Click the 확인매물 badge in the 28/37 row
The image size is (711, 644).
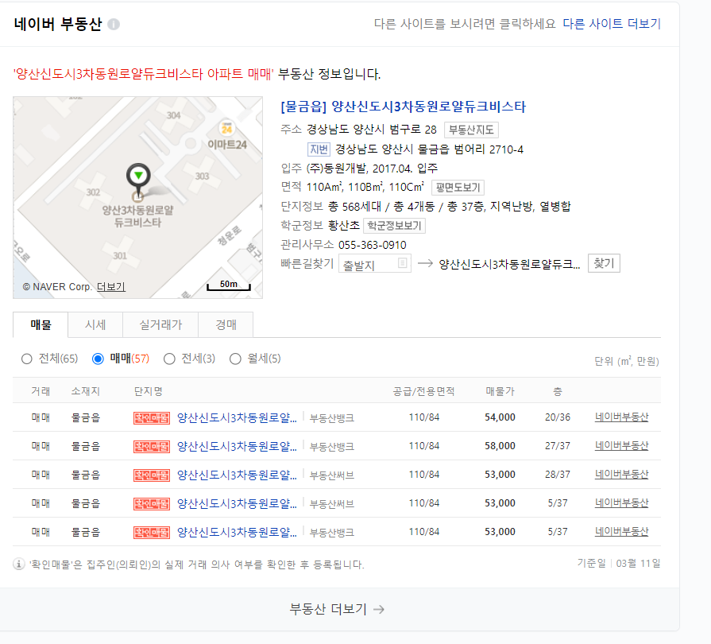click(152, 475)
